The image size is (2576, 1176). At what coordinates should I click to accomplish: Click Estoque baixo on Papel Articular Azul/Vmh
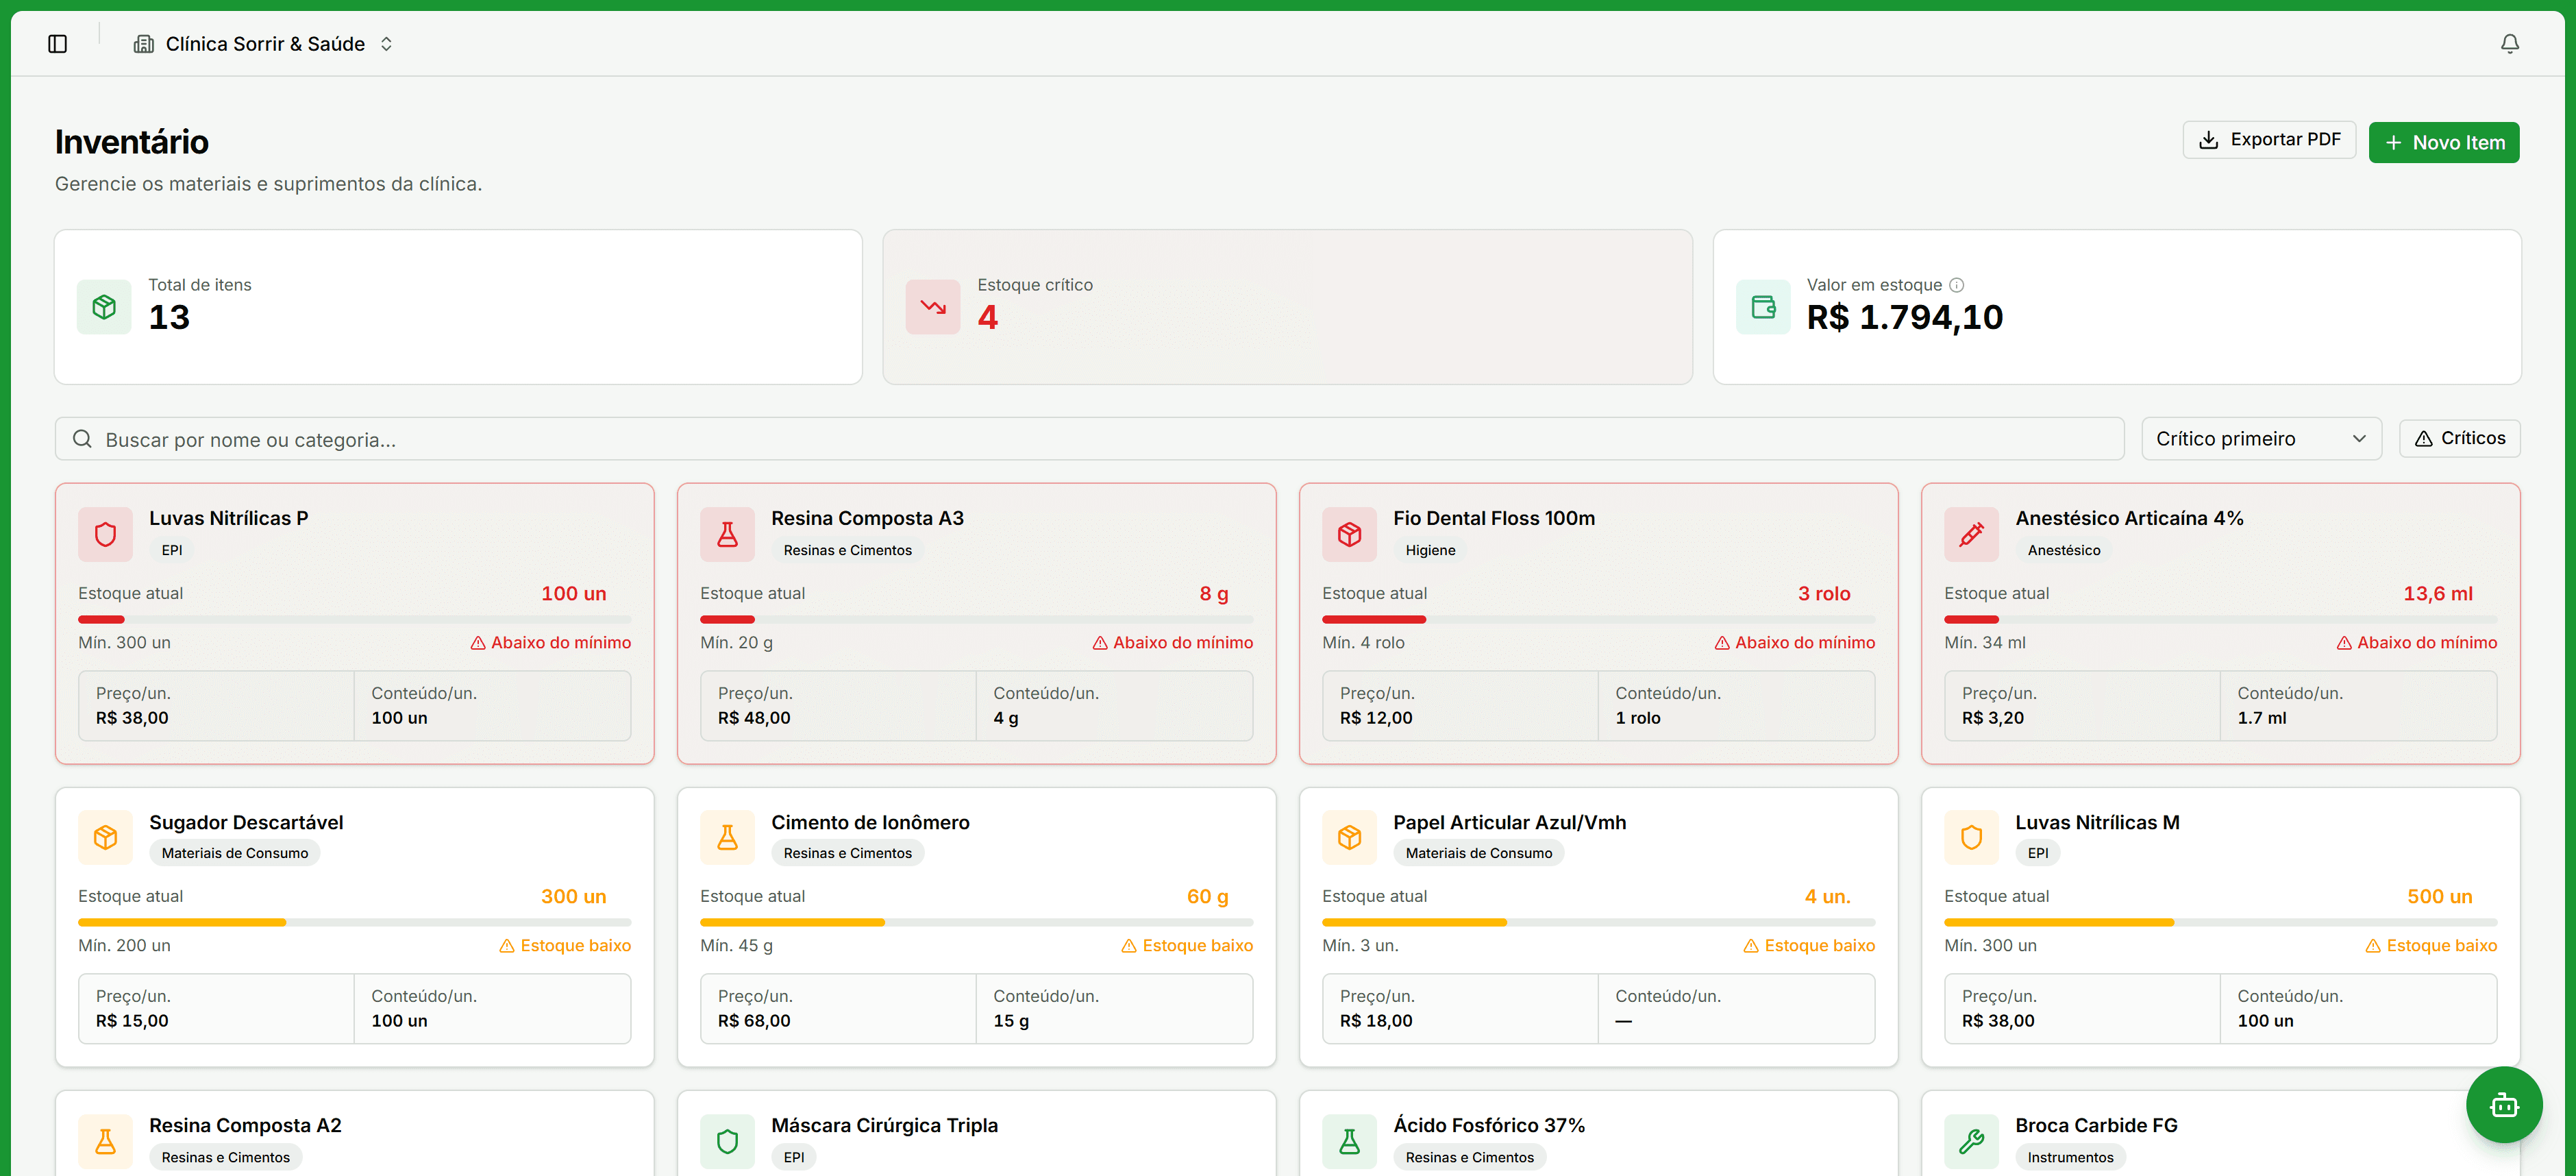(x=1809, y=946)
